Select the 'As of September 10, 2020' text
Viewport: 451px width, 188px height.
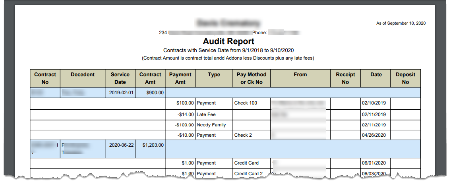401,23
